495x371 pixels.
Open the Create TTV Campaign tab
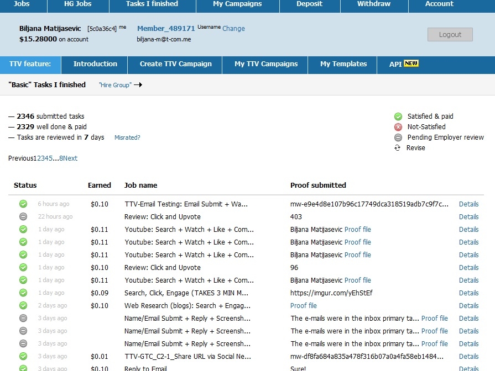[x=175, y=64]
